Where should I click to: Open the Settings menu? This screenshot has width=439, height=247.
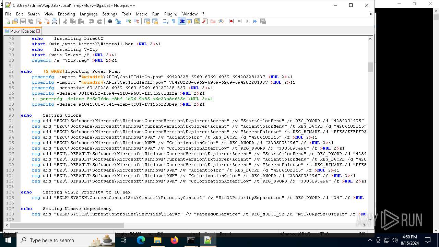110,14
